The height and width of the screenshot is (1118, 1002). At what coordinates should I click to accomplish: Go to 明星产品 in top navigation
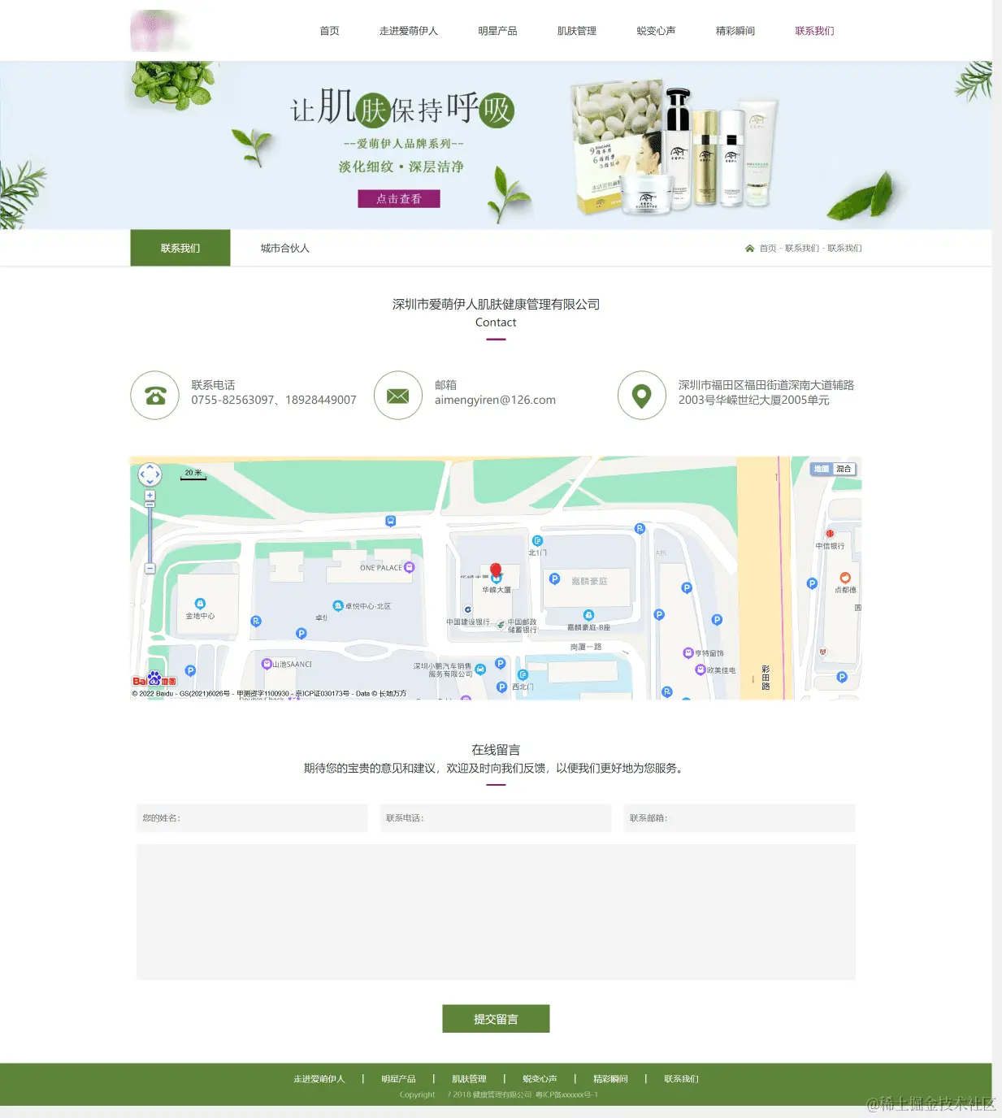[x=497, y=31]
